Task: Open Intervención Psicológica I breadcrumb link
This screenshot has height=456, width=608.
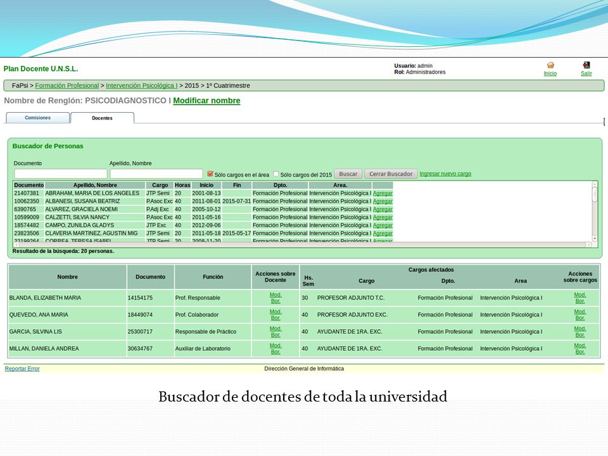Action: coord(141,85)
